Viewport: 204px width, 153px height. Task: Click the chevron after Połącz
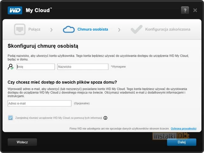click(x=51, y=30)
